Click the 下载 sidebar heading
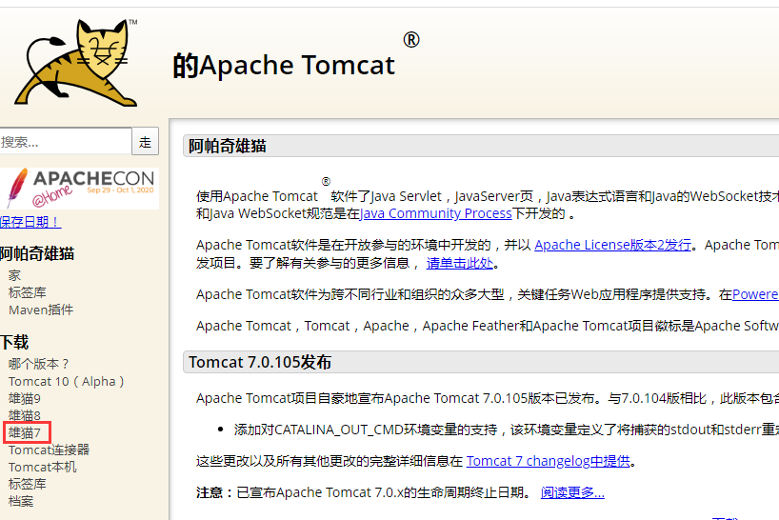The width and height of the screenshot is (779, 520). point(14,342)
